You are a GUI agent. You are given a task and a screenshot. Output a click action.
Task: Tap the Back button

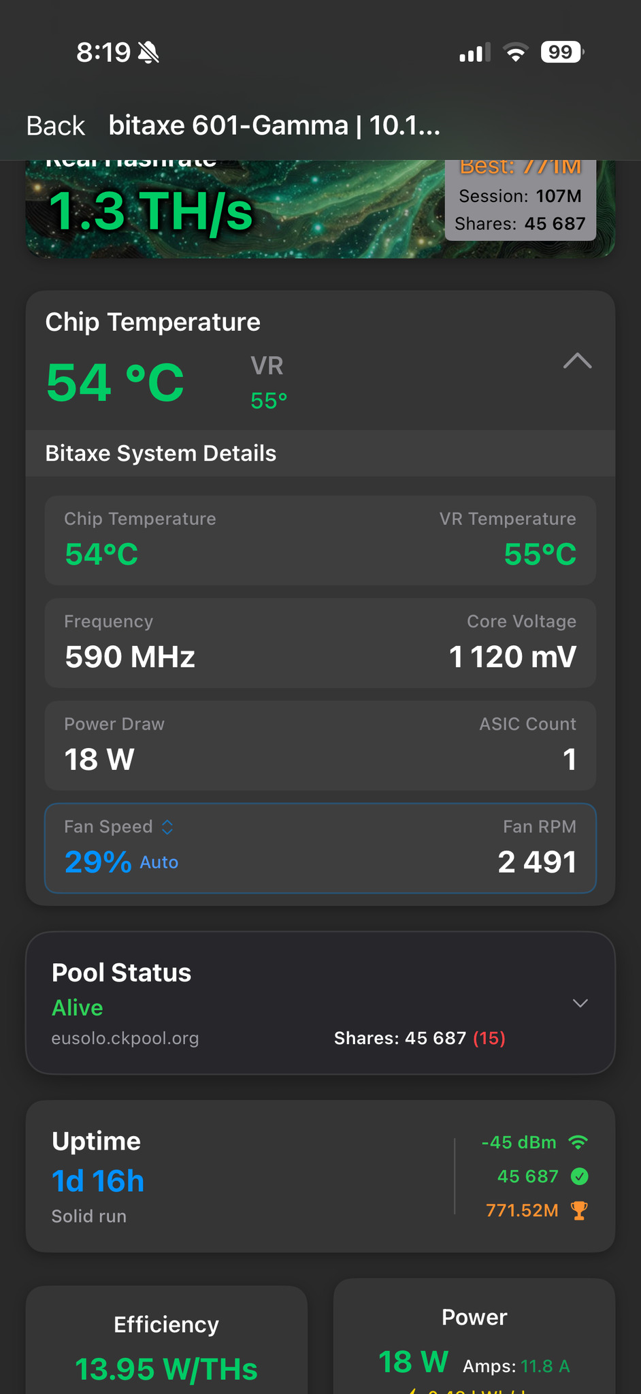55,126
